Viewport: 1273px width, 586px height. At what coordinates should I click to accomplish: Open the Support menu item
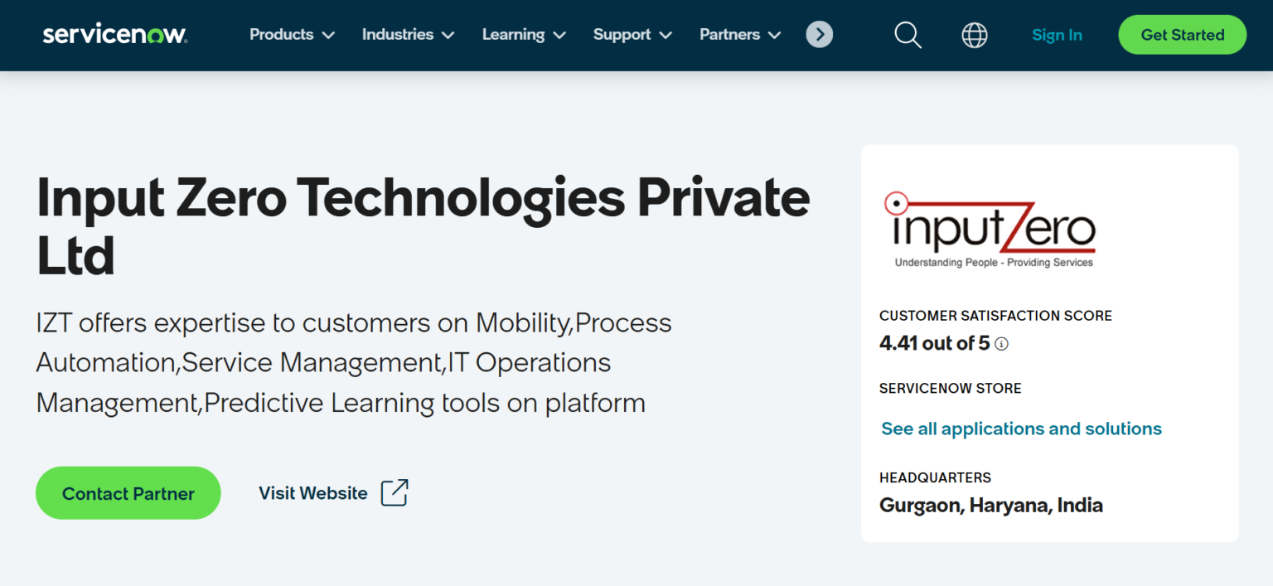click(632, 35)
